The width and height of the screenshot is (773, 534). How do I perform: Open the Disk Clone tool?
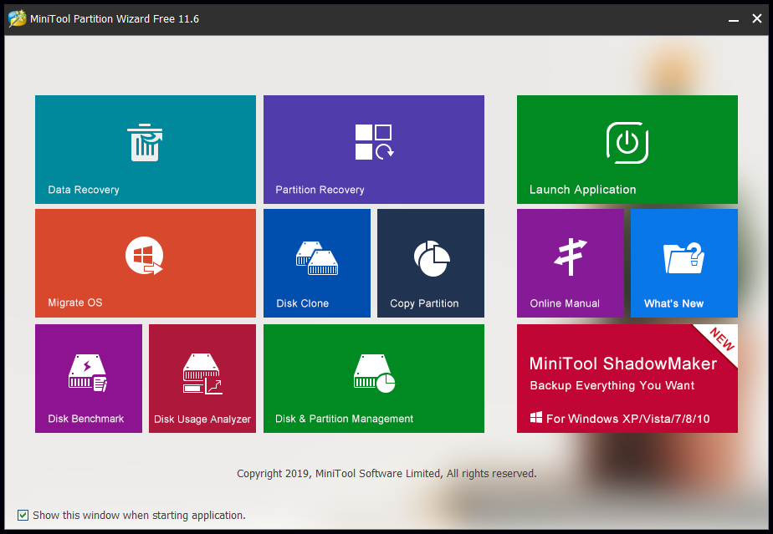tap(316, 263)
